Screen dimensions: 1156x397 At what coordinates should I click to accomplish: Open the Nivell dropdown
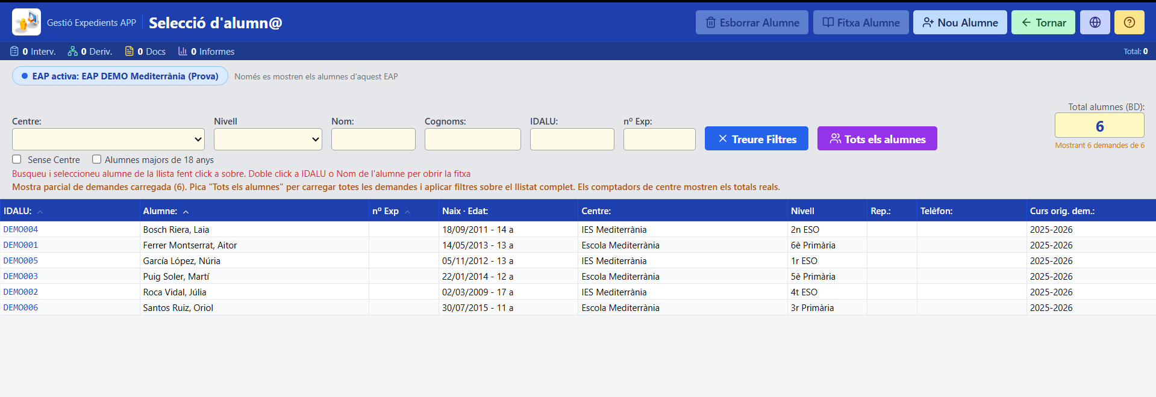tap(268, 139)
